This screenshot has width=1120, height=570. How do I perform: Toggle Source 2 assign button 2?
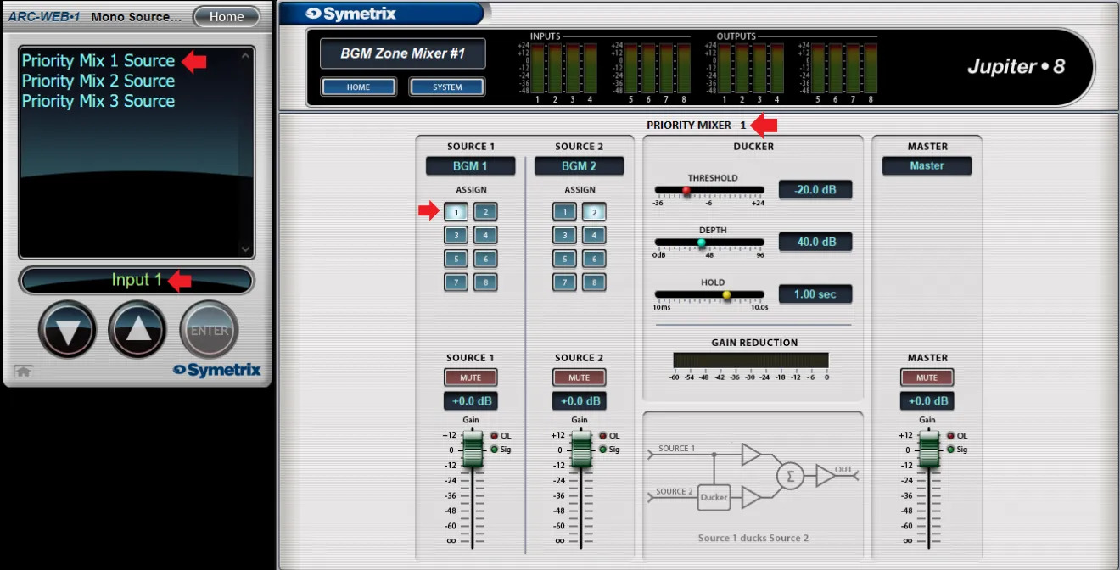(x=594, y=211)
